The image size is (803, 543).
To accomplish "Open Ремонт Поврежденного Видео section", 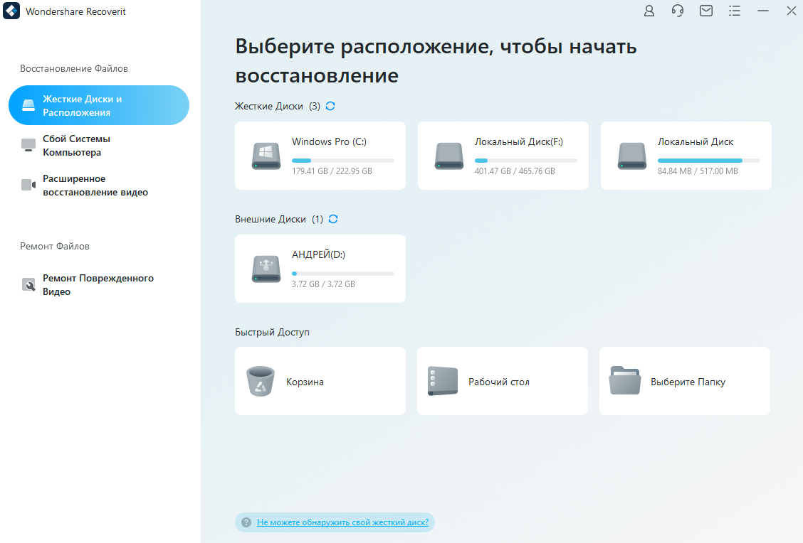I will [x=98, y=285].
